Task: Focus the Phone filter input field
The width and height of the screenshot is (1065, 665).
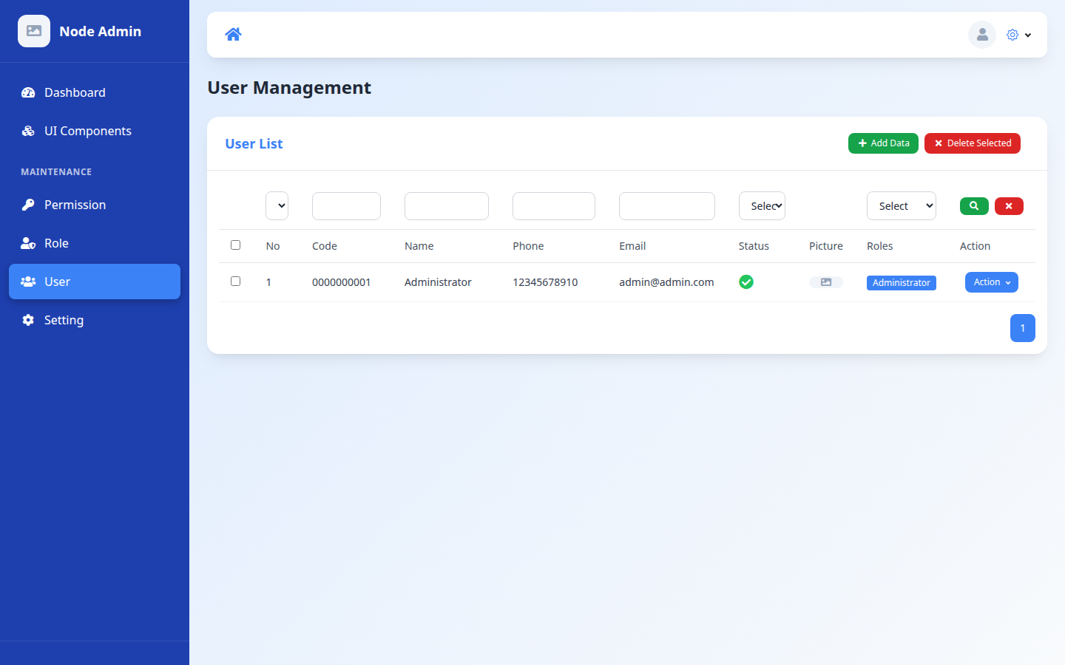Action: (x=554, y=206)
